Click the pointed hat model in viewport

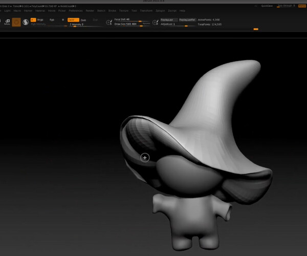[211, 118]
